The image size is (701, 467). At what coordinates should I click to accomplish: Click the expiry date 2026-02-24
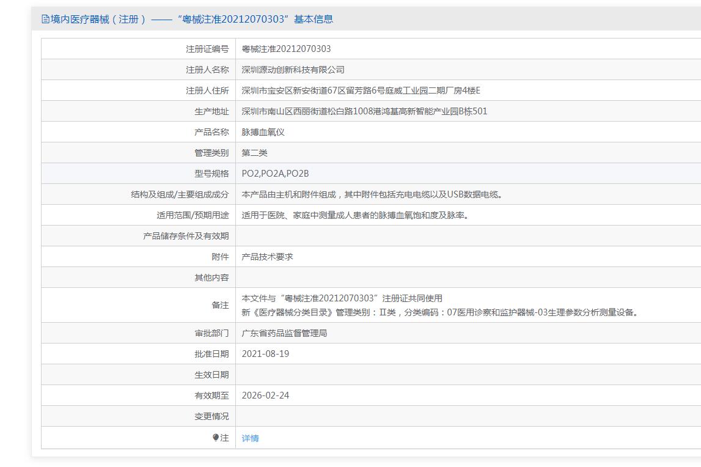265,395
